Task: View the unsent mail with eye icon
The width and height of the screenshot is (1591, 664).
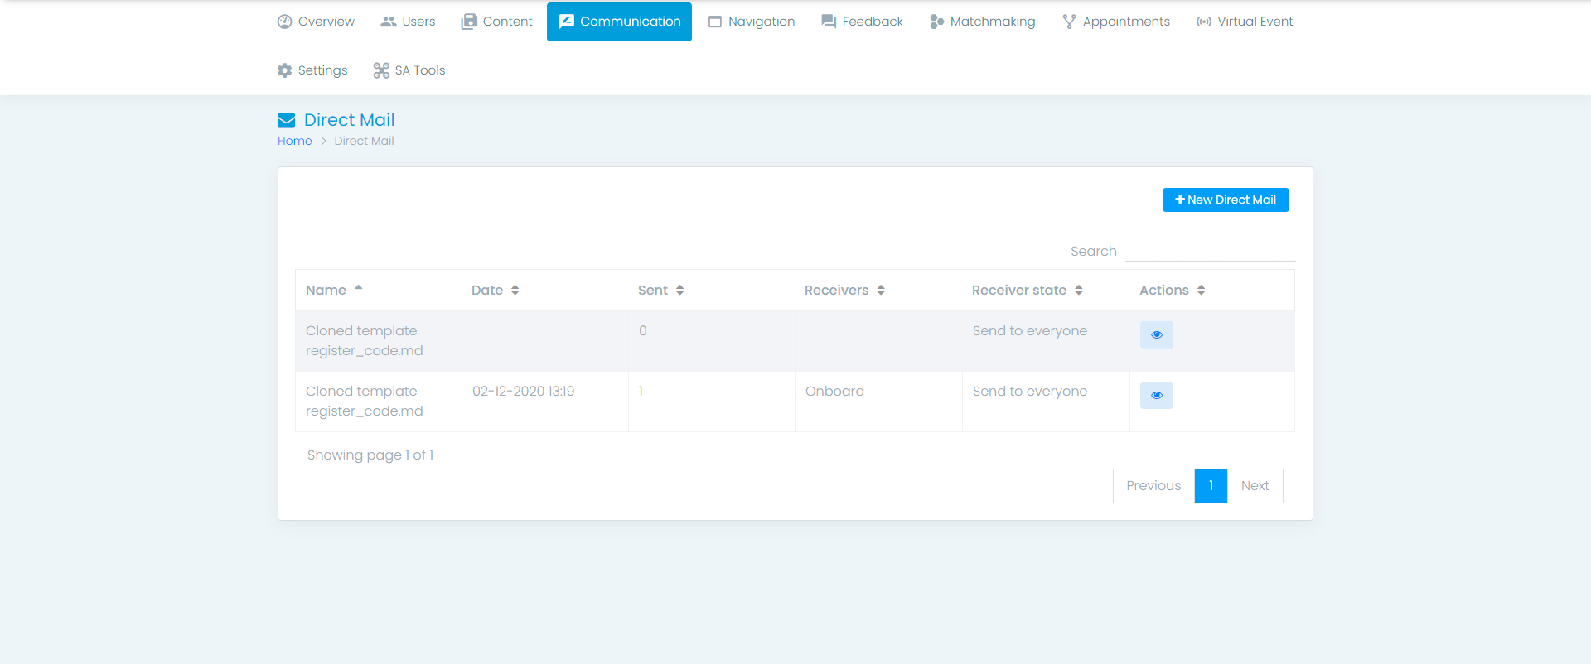Action: [x=1157, y=334]
